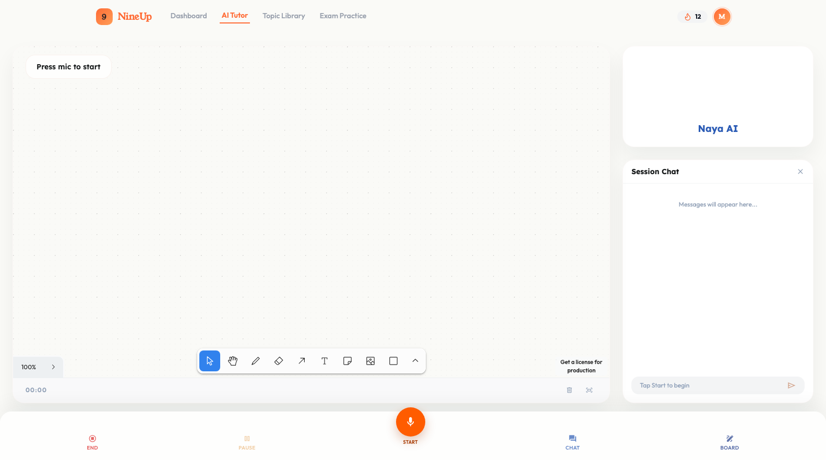Go to Exam Practice tab

[343, 16]
